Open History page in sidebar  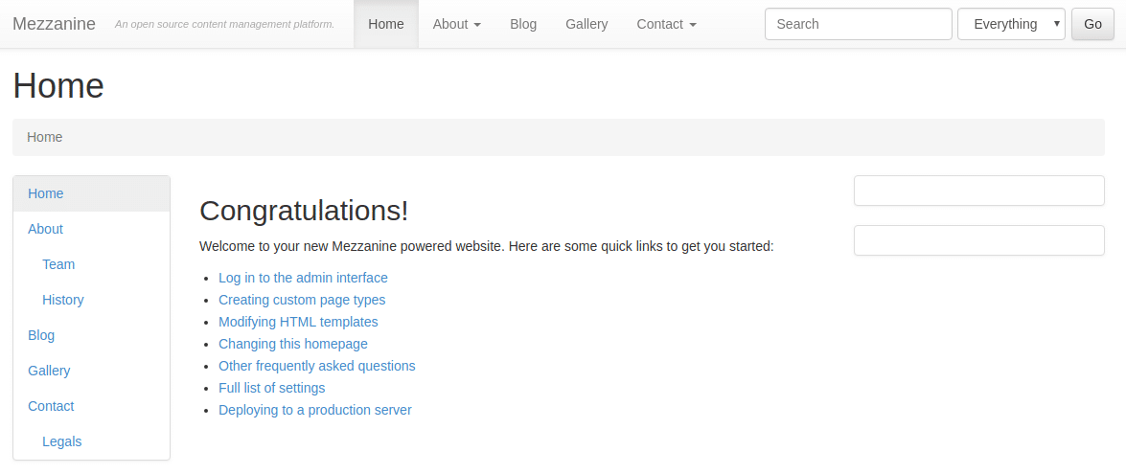click(x=91, y=300)
